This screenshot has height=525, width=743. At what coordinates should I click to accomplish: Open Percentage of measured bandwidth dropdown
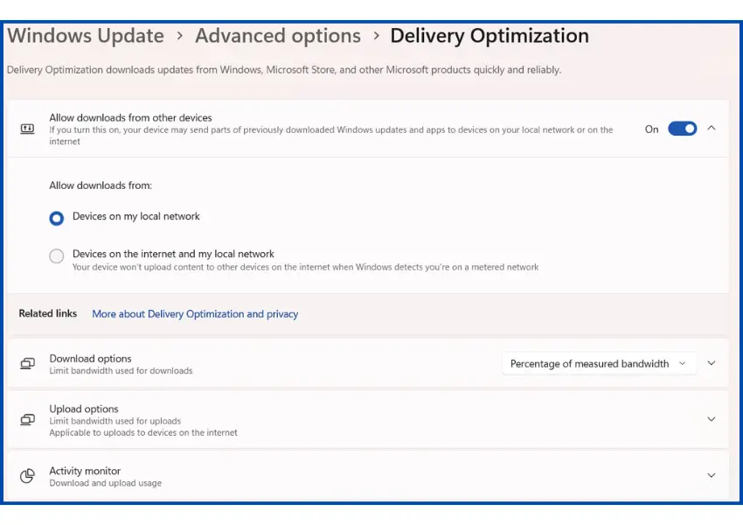[x=599, y=364]
